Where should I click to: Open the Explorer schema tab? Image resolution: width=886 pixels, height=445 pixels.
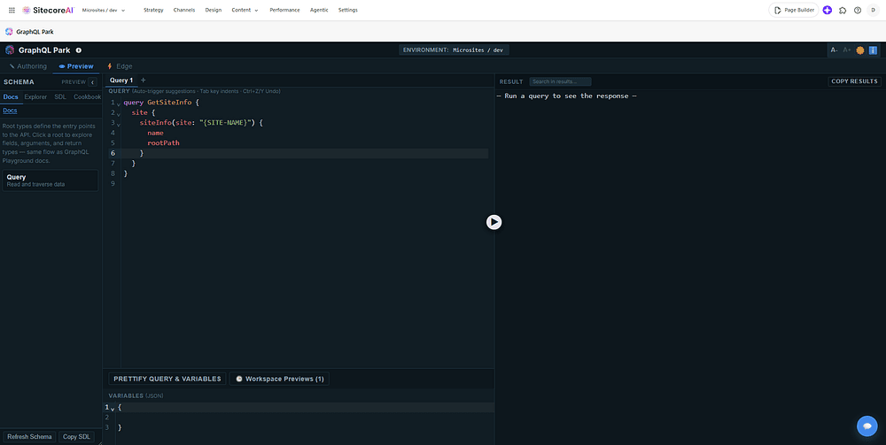35,97
